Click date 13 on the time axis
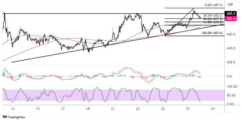The image size is (242, 121). [13, 109]
